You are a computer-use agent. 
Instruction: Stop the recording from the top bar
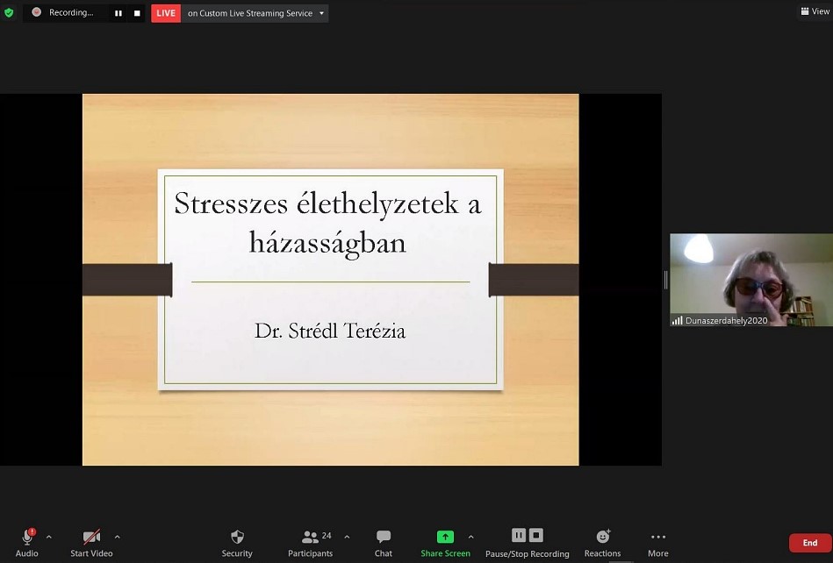(x=137, y=13)
